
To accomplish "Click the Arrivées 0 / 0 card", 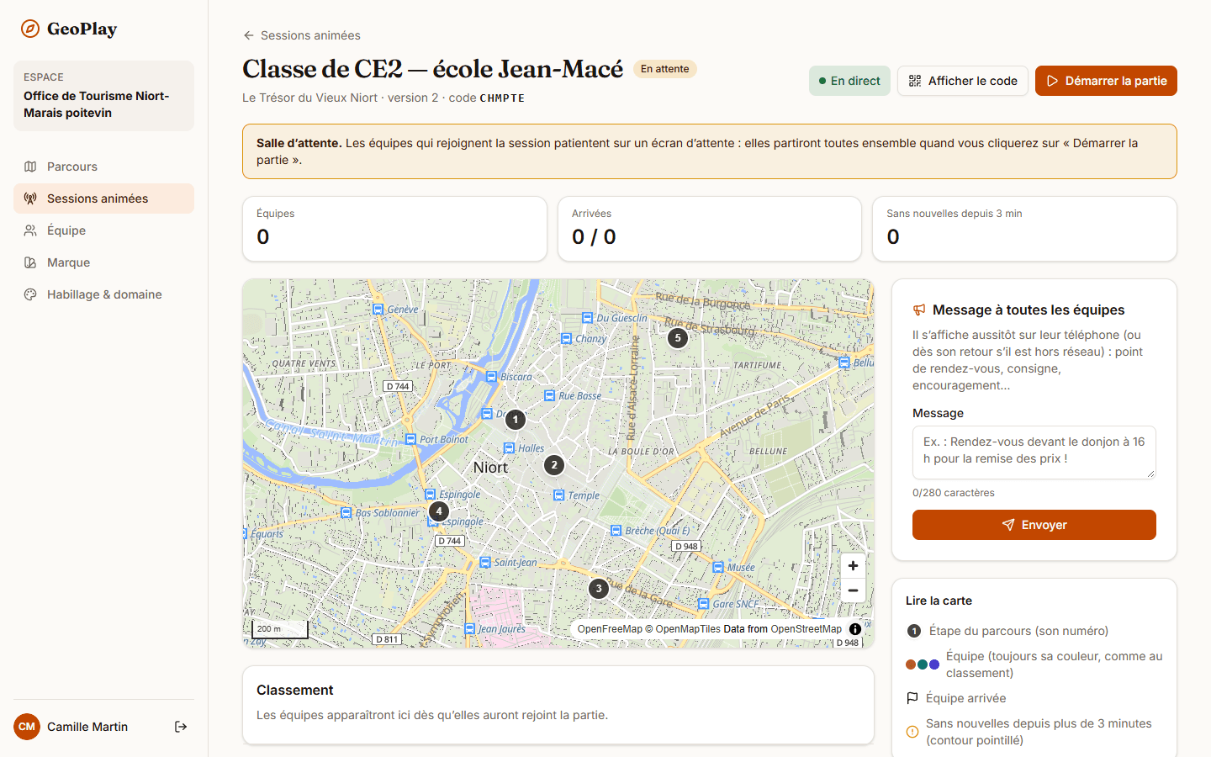I will click(x=710, y=229).
